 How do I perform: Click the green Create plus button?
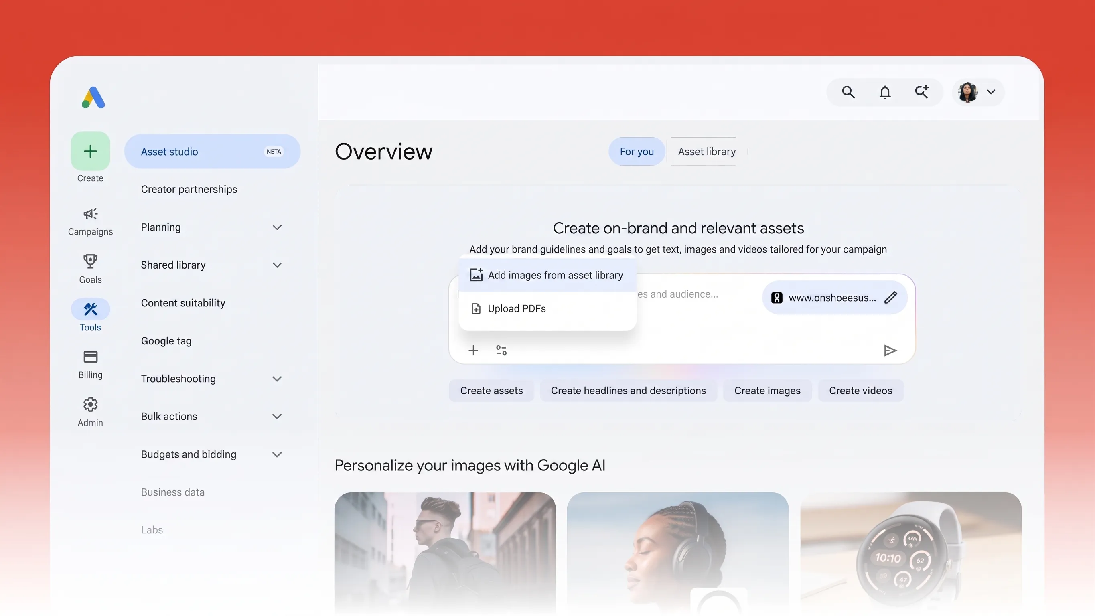point(90,151)
